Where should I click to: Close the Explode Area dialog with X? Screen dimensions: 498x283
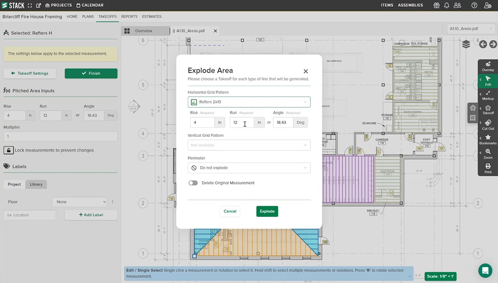[x=306, y=71]
